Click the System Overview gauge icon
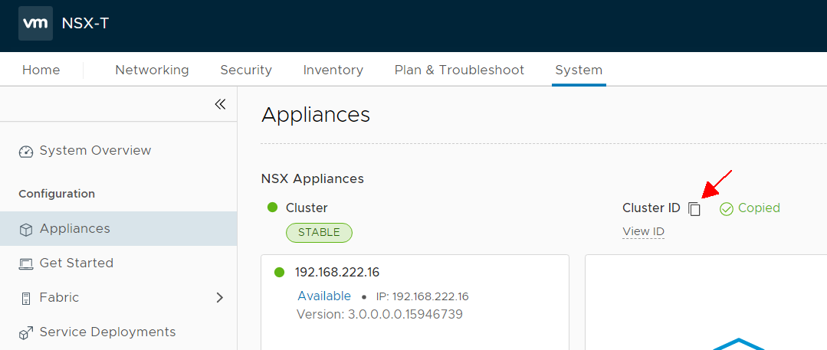Screen dimensions: 827x350 (x=26, y=152)
